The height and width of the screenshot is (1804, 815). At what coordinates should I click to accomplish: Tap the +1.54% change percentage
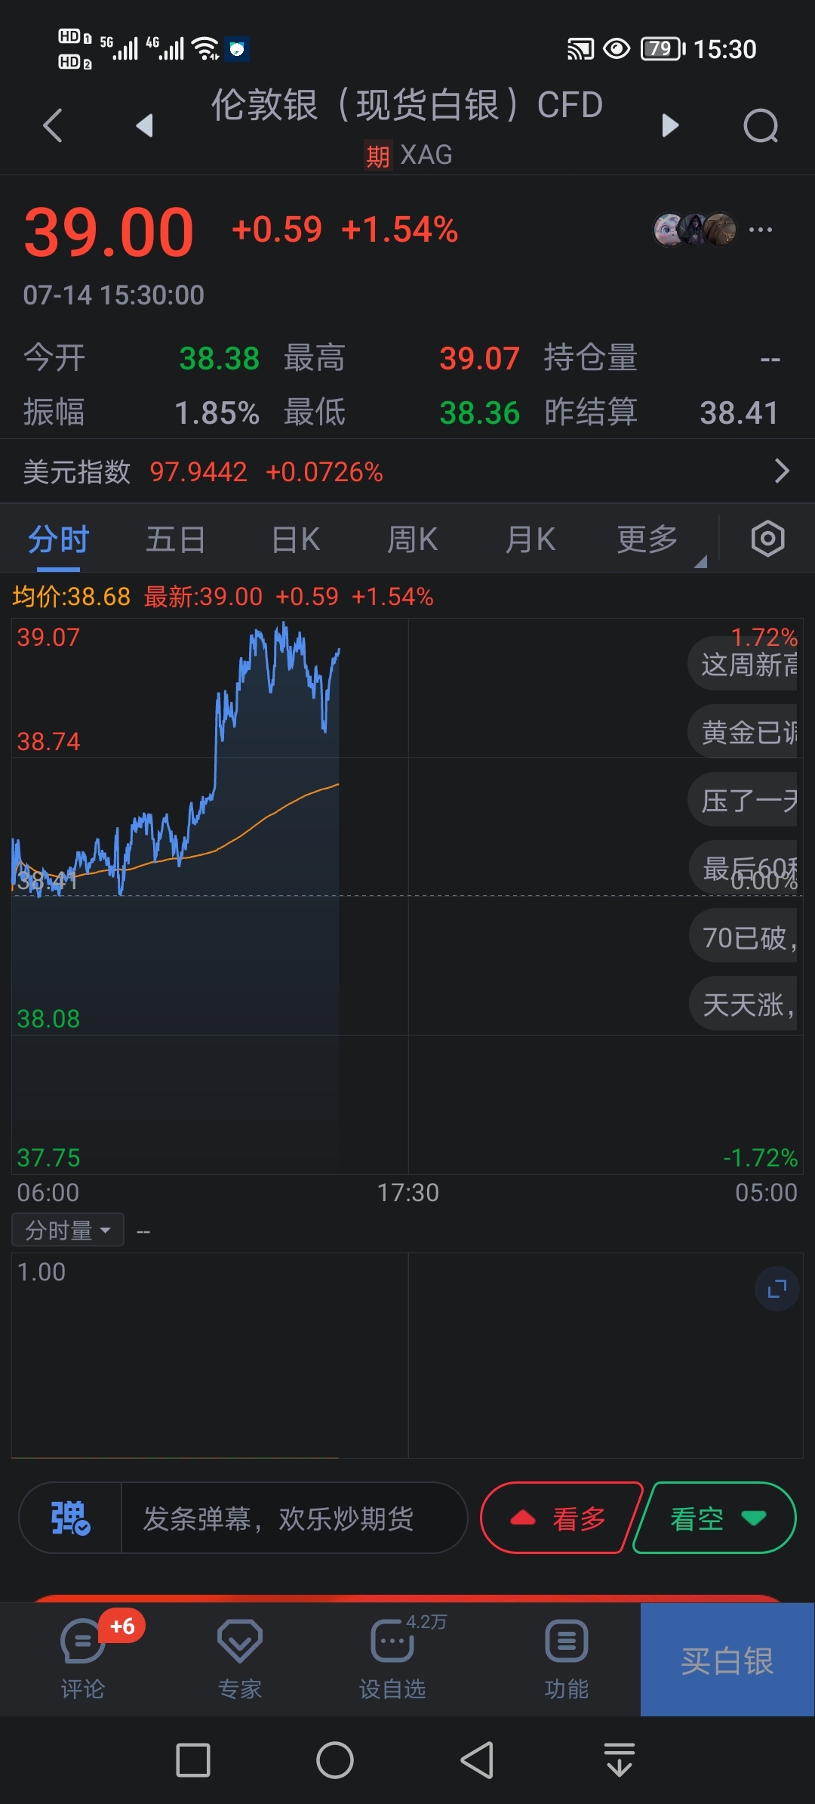click(x=400, y=230)
